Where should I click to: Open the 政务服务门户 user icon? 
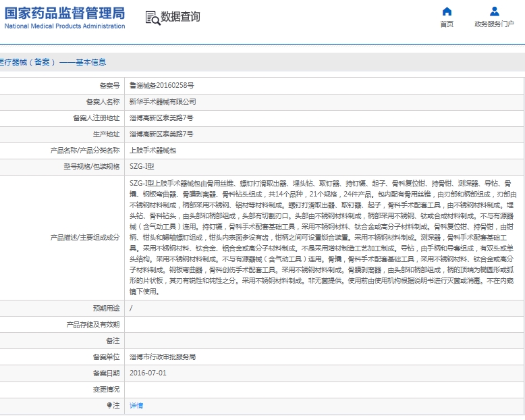494,11
